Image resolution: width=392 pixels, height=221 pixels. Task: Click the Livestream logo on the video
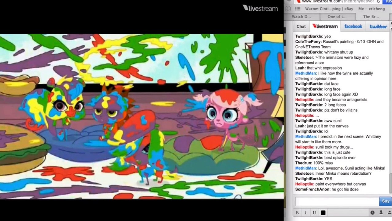pos(260,8)
